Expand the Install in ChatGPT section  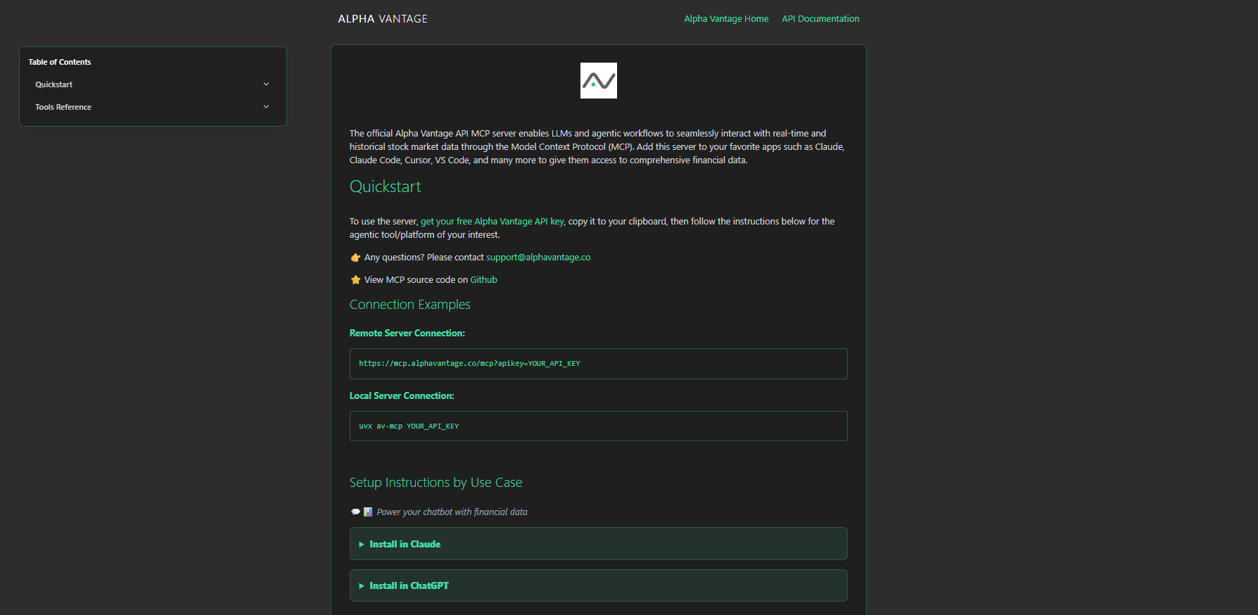[599, 585]
